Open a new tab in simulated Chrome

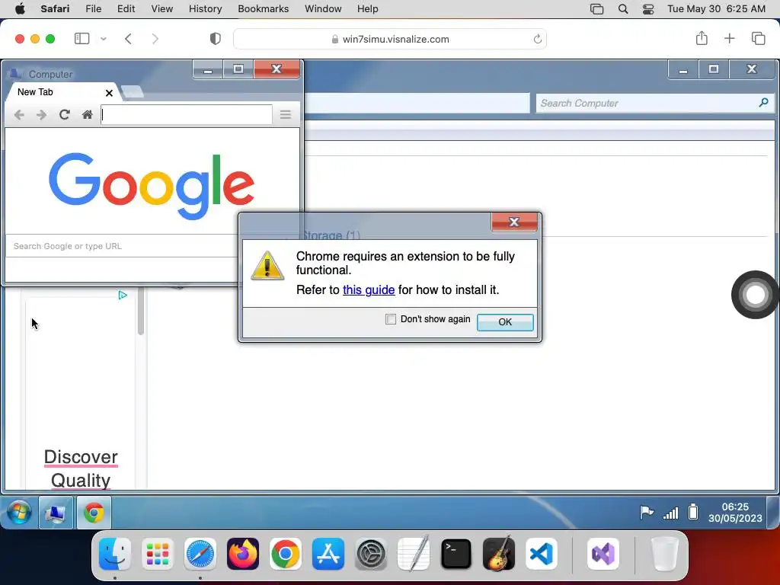132,92
